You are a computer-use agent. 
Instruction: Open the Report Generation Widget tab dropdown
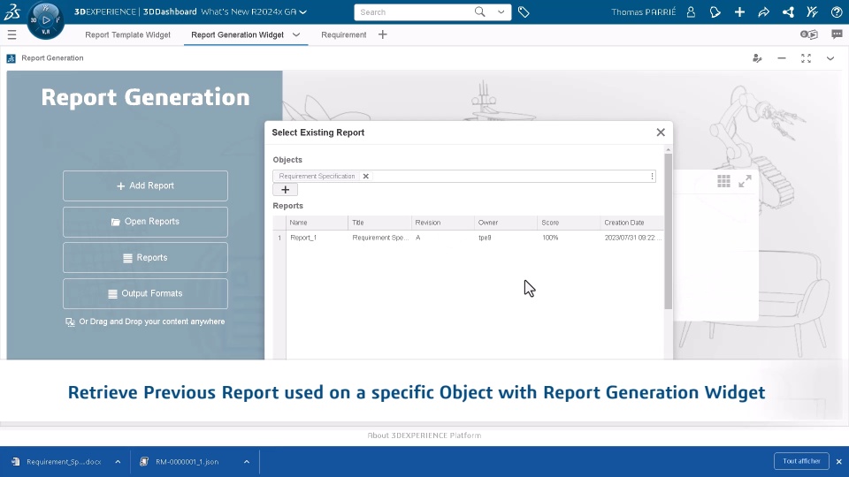296,34
